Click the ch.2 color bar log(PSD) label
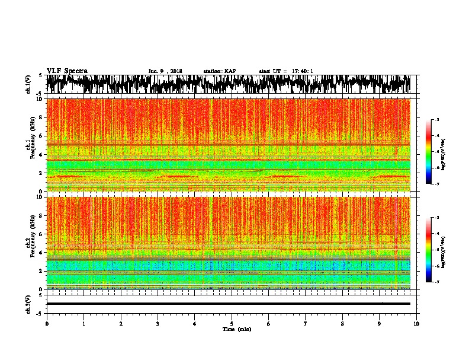The width and height of the screenshot is (469, 363). click(x=444, y=252)
